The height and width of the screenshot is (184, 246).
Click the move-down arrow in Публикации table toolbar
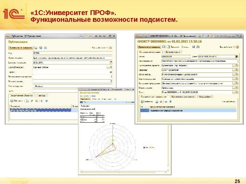point(46,101)
